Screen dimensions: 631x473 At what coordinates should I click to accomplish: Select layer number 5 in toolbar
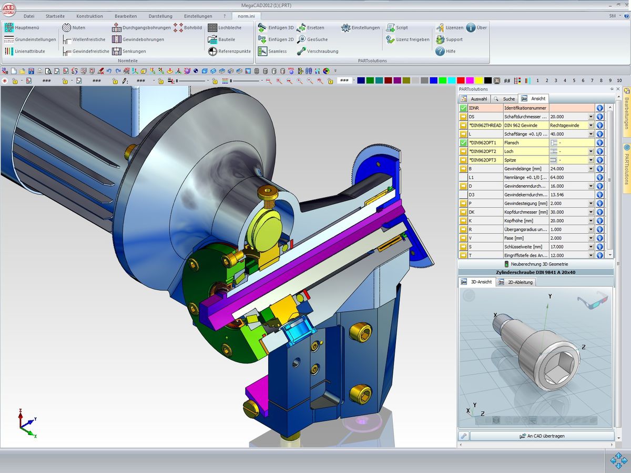tap(574, 80)
